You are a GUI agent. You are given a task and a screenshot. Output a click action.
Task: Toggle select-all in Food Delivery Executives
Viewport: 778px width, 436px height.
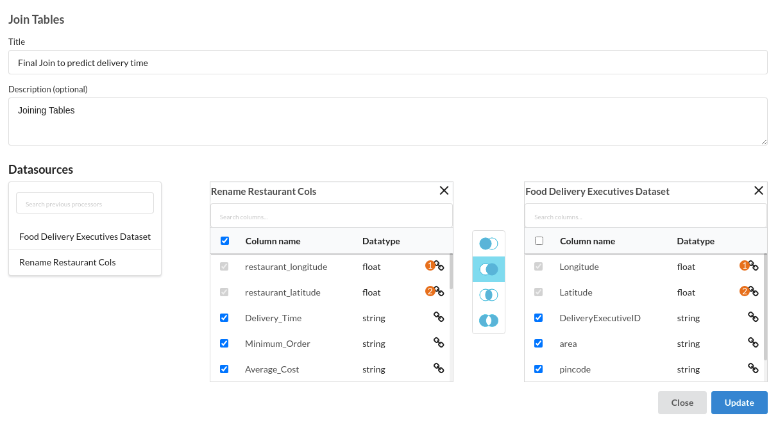click(539, 241)
